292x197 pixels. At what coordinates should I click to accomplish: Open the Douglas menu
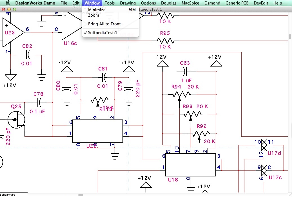[x=169, y=3]
